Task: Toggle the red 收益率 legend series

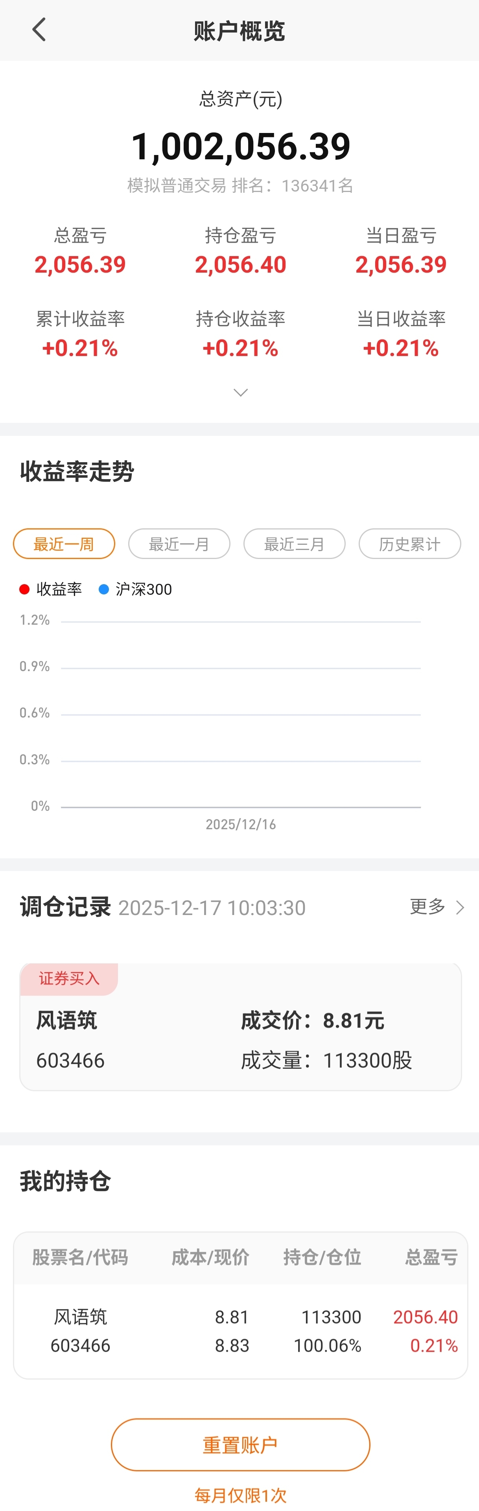Action: coord(51,589)
